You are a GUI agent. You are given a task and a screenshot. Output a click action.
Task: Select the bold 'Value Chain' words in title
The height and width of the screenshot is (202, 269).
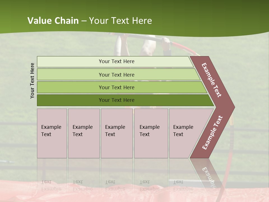point(53,20)
